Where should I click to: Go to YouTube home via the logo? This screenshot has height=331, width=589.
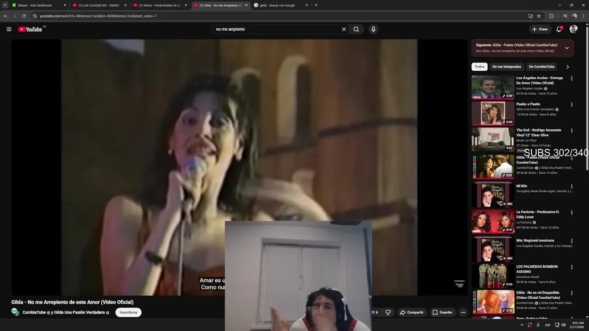(30, 29)
